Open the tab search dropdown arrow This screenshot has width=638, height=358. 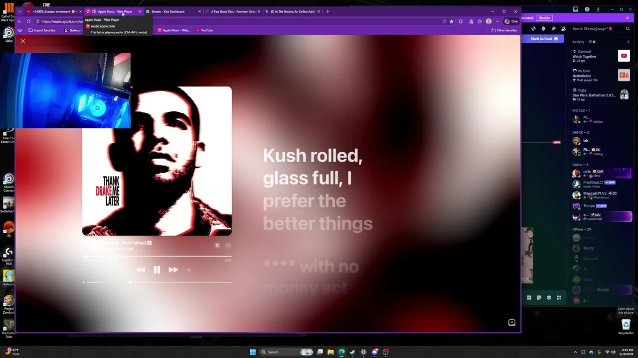click(x=19, y=11)
